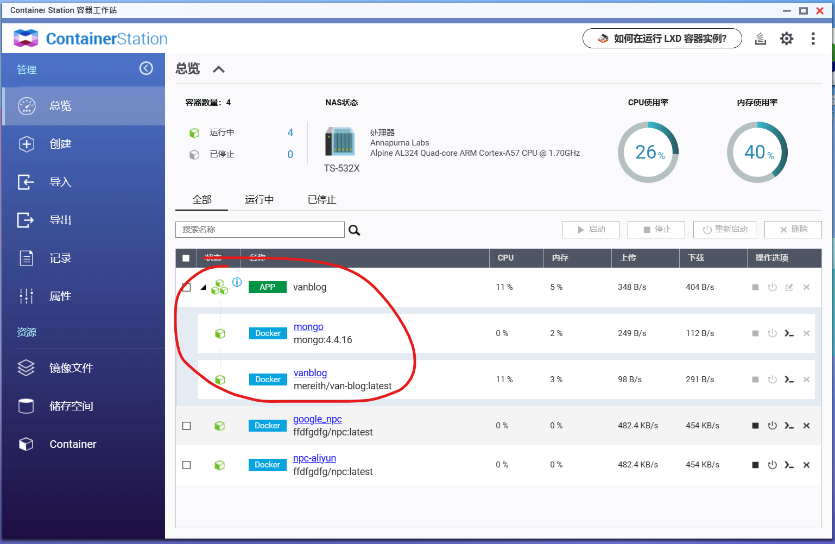Check the npc-aliyun row checkbox
Viewport: 835px width, 544px height.
click(x=187, y=465)
